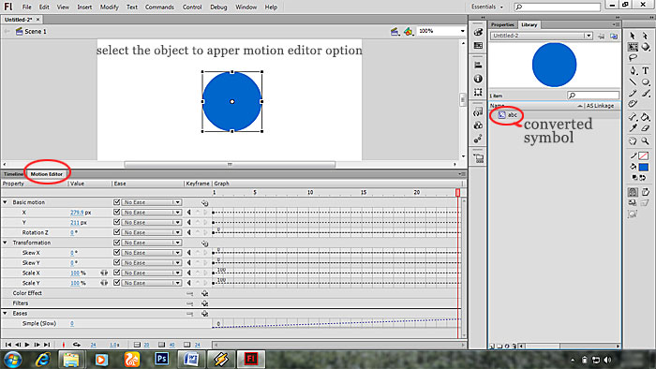Select the Zoom magnifier tool

(x=646, y=141)
